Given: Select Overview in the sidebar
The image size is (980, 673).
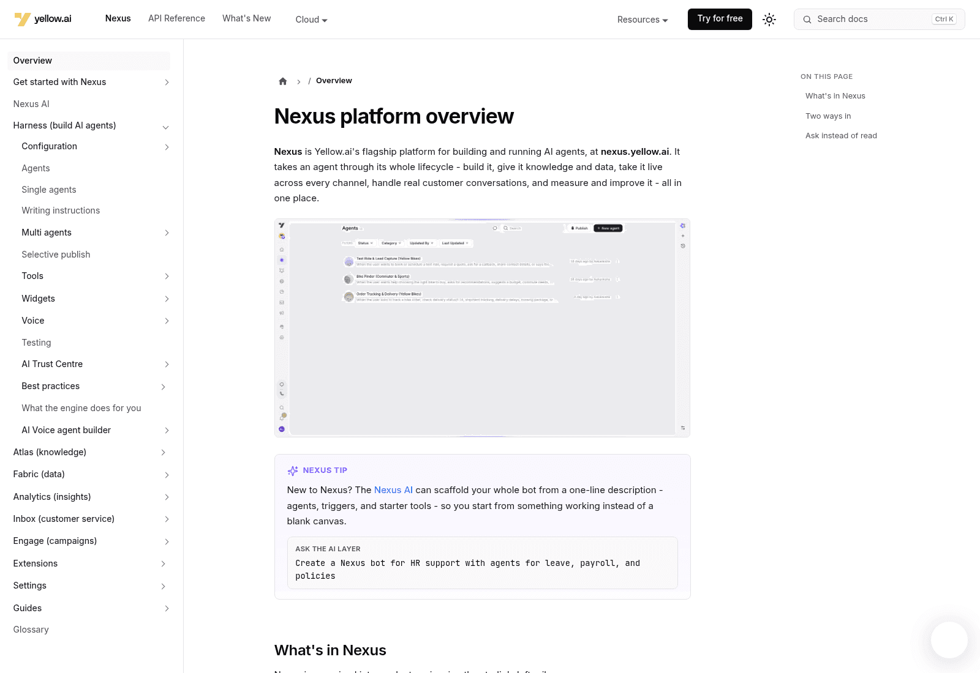Looking at the screenshot, I should [89, 61].
